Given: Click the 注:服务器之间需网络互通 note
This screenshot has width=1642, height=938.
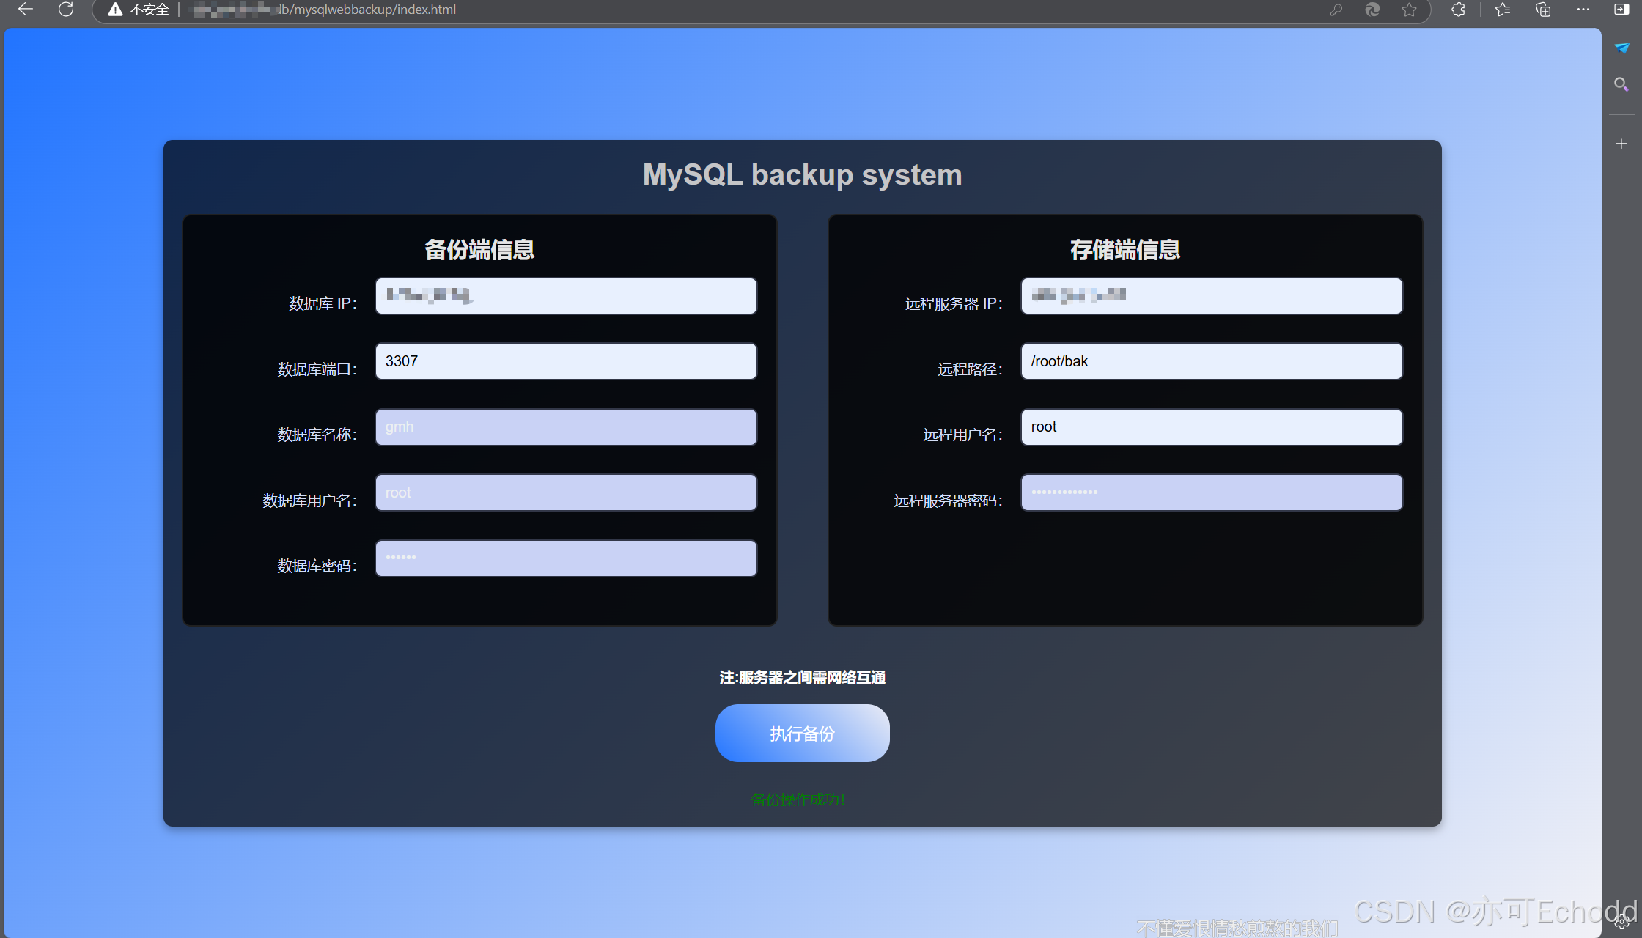Looking at the screenshot, I should [803, 678].
